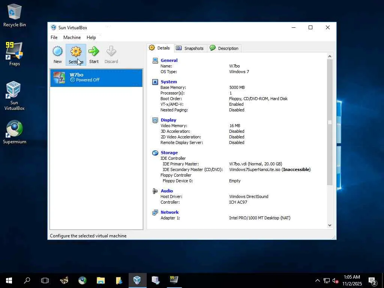Image resolution: width=384 pixels, height=288 pixels.
Task: Open the Help menu
Action: 91,37
